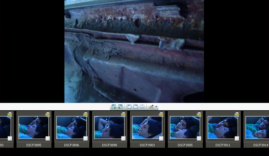Rotate the image clockwise

[135, 106]
